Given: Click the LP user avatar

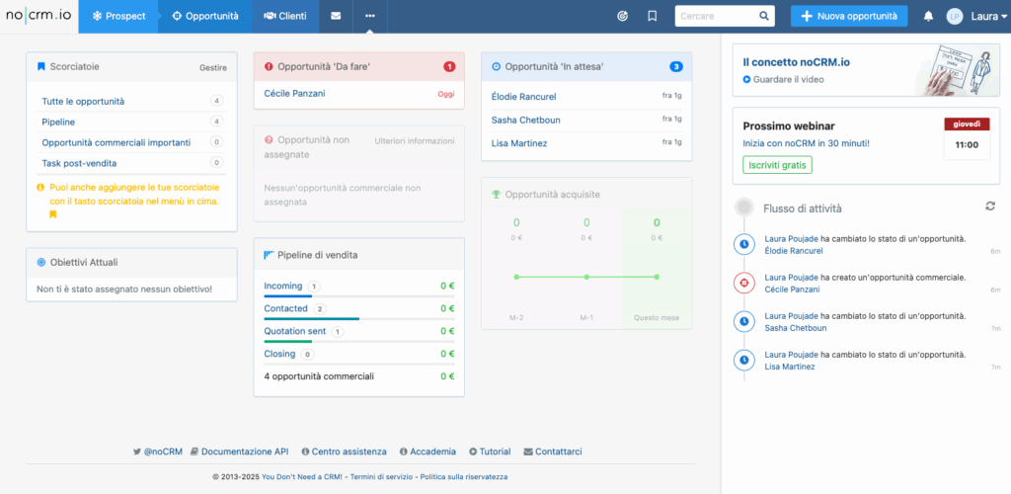Looking at the screenshot, I should click(x=954, y=16).
